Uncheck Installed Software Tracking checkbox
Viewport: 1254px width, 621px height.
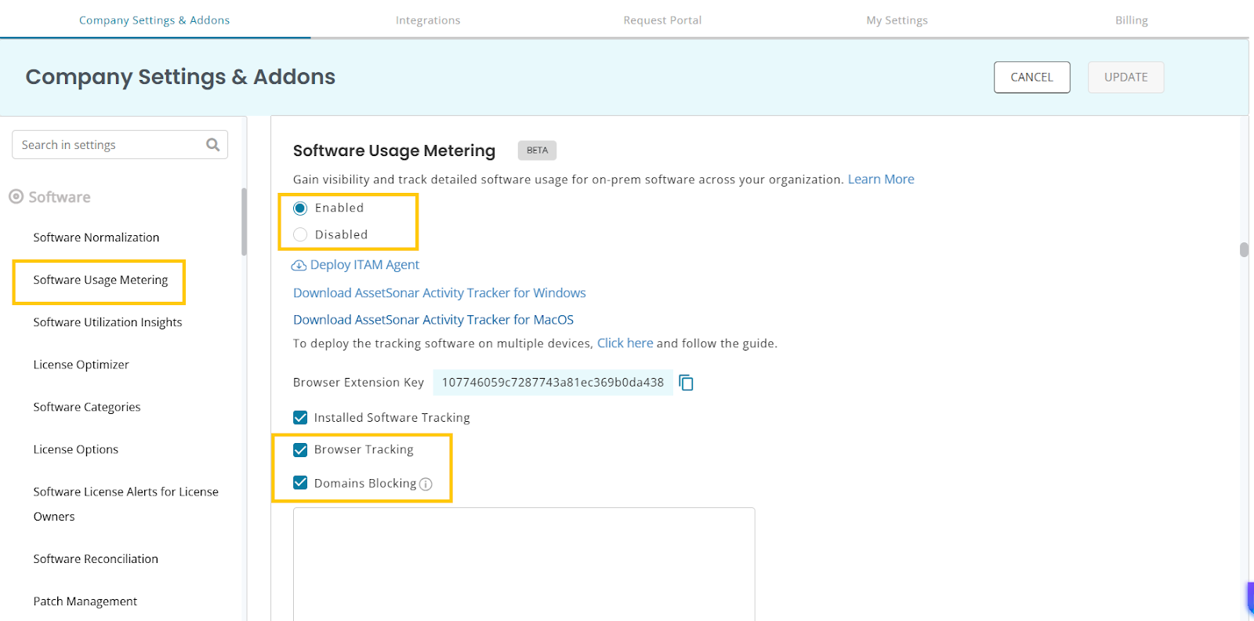coord(300,418)
